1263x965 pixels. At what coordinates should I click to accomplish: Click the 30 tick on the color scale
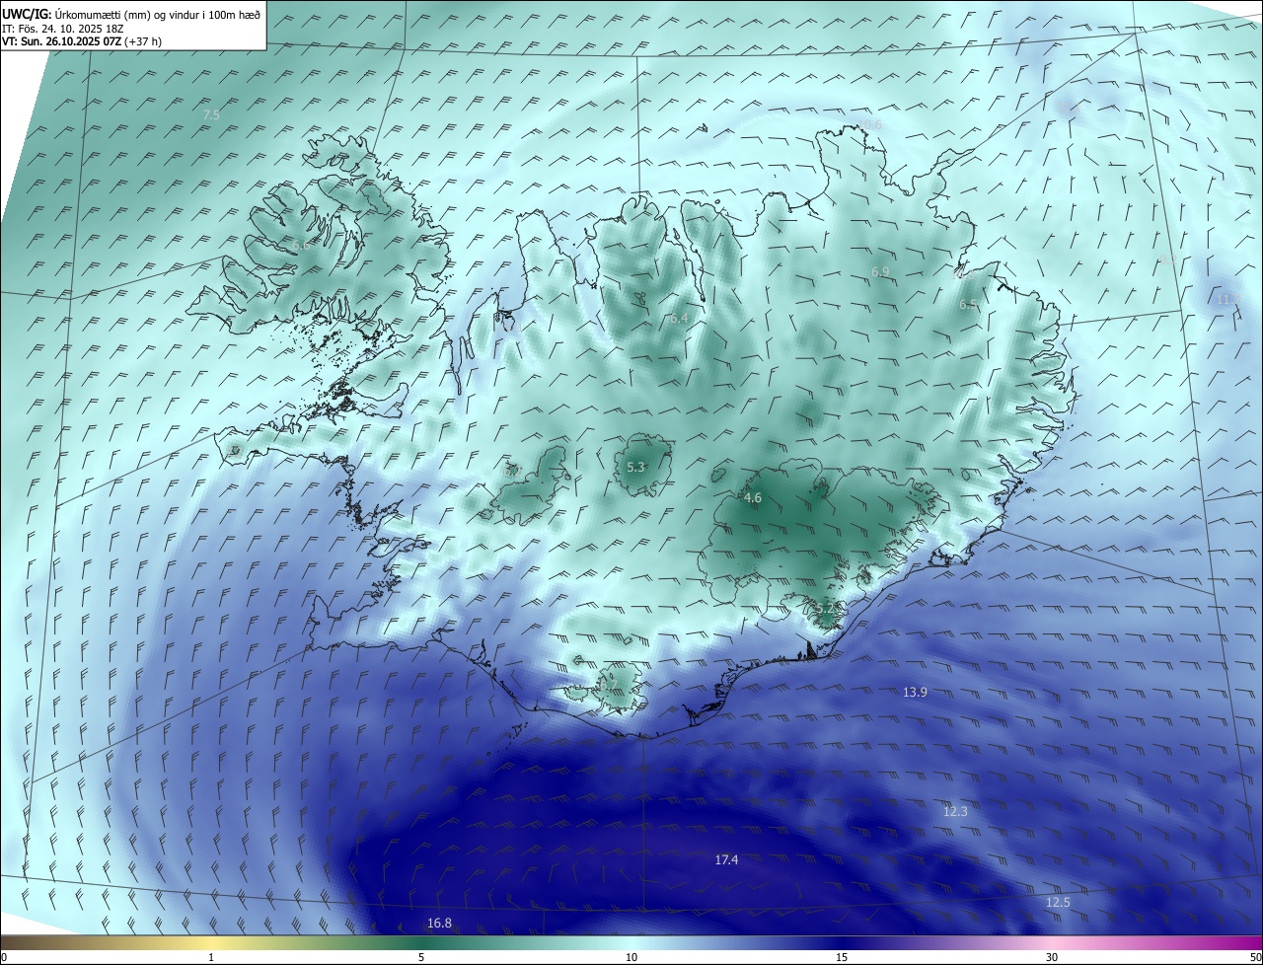pos(1052,957)
